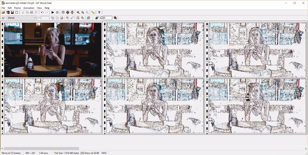This screenshot has height=155, width=308.
Task: Click the 'None of 23 frames' status text
Action: click(11, 153)
